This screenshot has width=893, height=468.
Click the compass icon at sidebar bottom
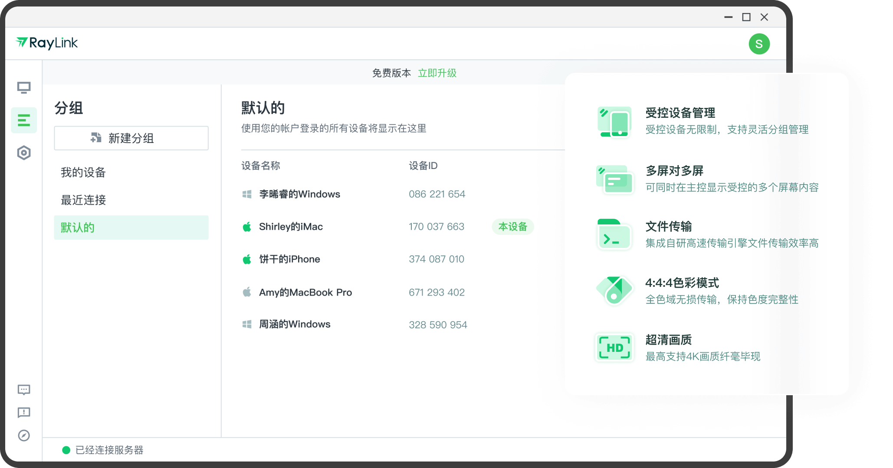pyautogui.click(x=24, y=435)
